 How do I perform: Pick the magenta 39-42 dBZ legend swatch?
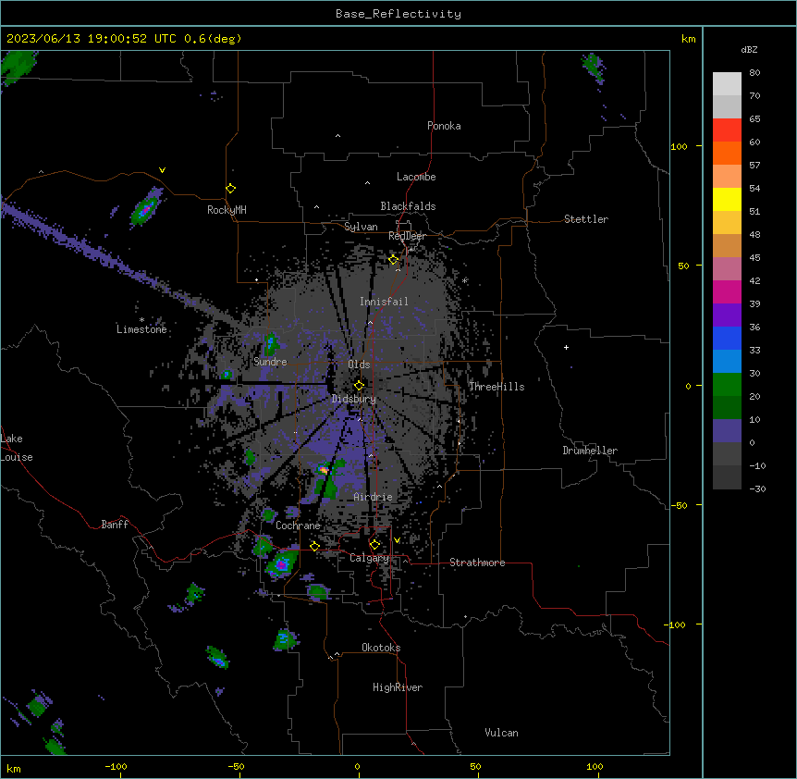tap(727, 292)
